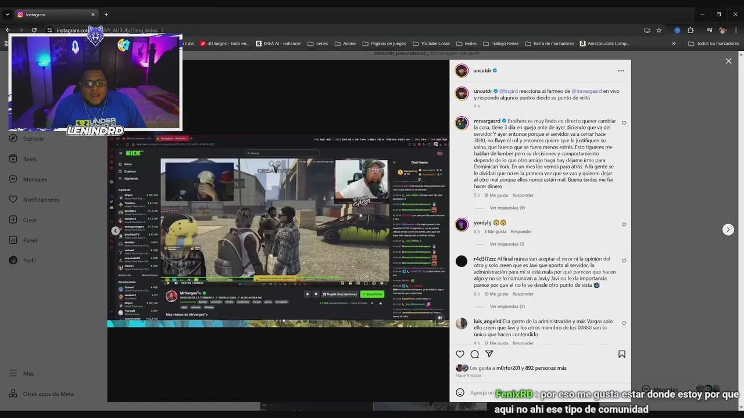The height and width of the screenshot is (418, 744).
Task: Open yordyhj's avatar
Action: pos(462,225)
